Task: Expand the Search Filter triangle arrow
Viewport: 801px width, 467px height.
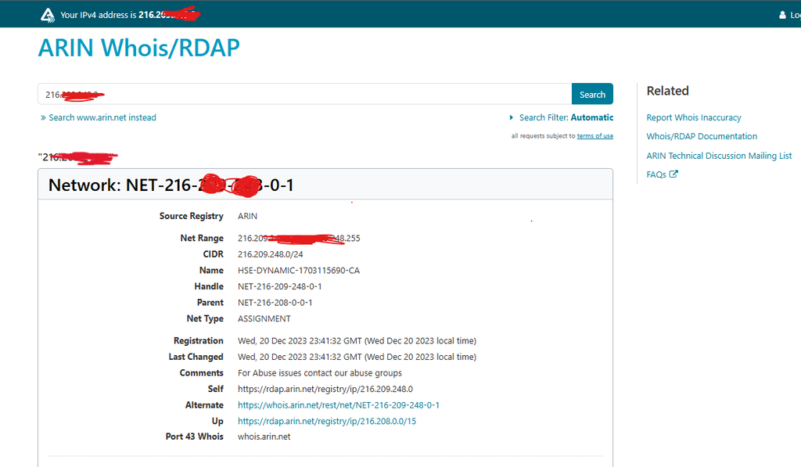Action: click(511, 117)
